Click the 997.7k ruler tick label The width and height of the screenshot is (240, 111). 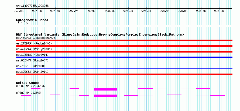click(37, 11)
